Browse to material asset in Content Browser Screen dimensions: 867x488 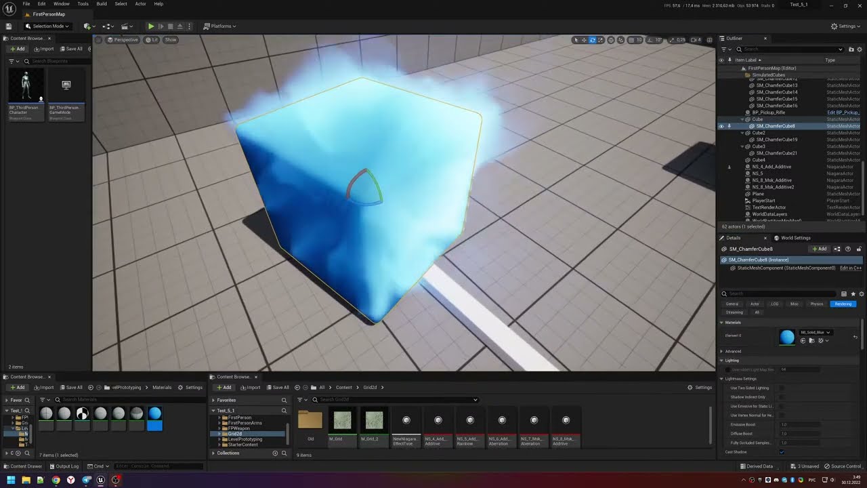coord(811,341)
